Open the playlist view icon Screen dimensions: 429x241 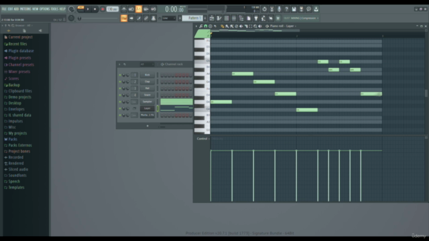pos(212,18)
